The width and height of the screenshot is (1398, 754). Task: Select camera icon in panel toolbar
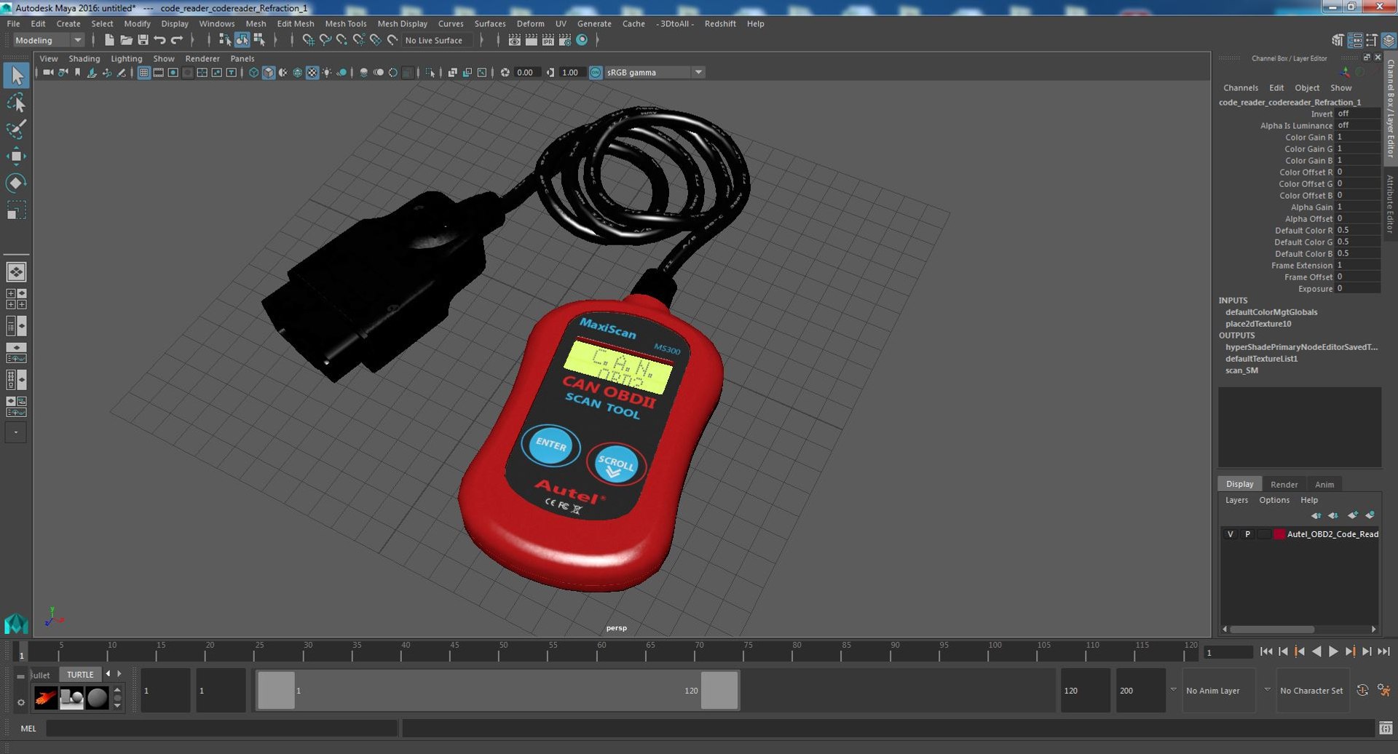click(x=48, y=72)
